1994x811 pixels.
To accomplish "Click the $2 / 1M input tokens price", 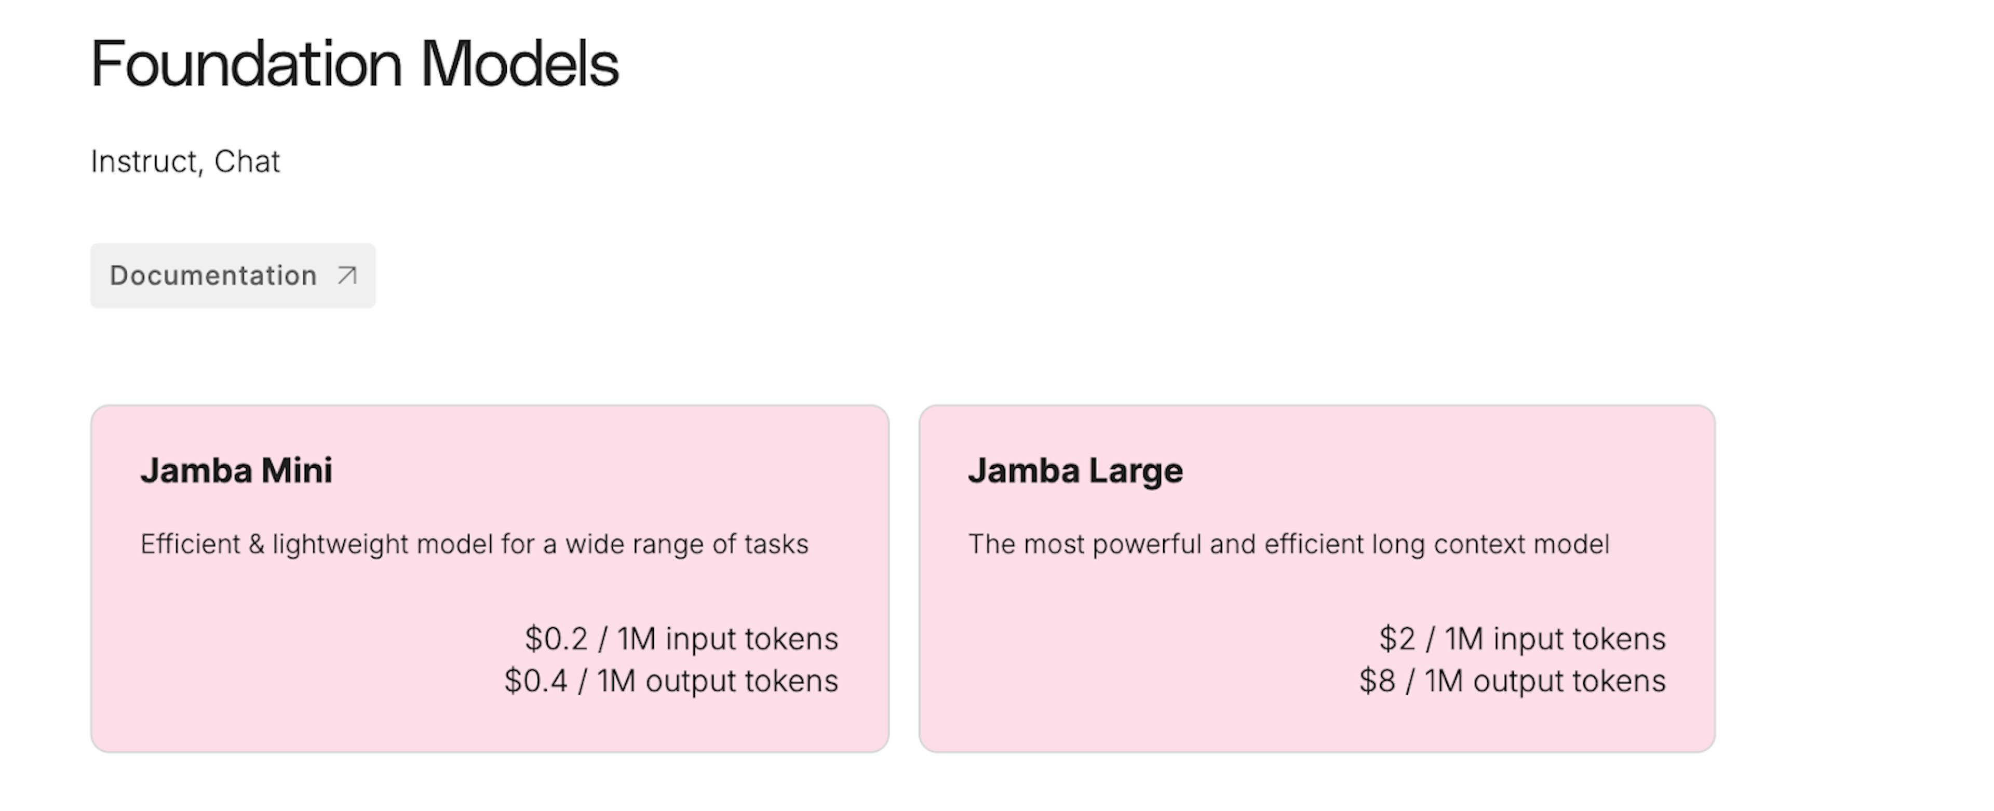I will pos(1523,639).
